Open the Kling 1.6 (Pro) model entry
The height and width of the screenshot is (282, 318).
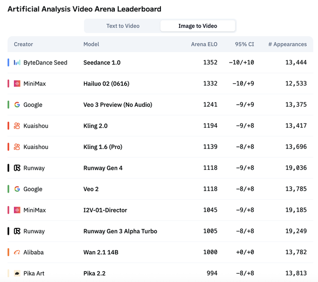coord(103,147)
